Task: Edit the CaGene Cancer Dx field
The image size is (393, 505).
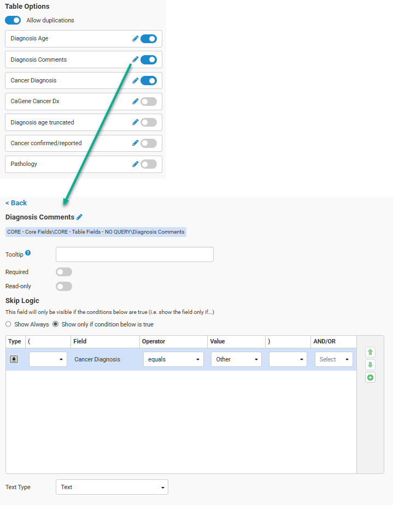Action: click(135, 102)
